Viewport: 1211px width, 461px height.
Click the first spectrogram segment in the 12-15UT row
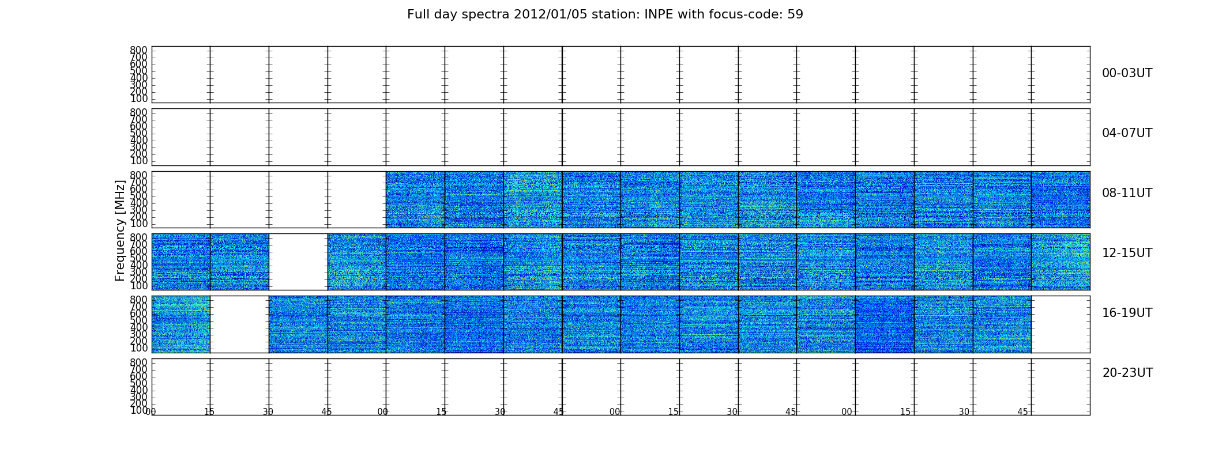(180, 262)
